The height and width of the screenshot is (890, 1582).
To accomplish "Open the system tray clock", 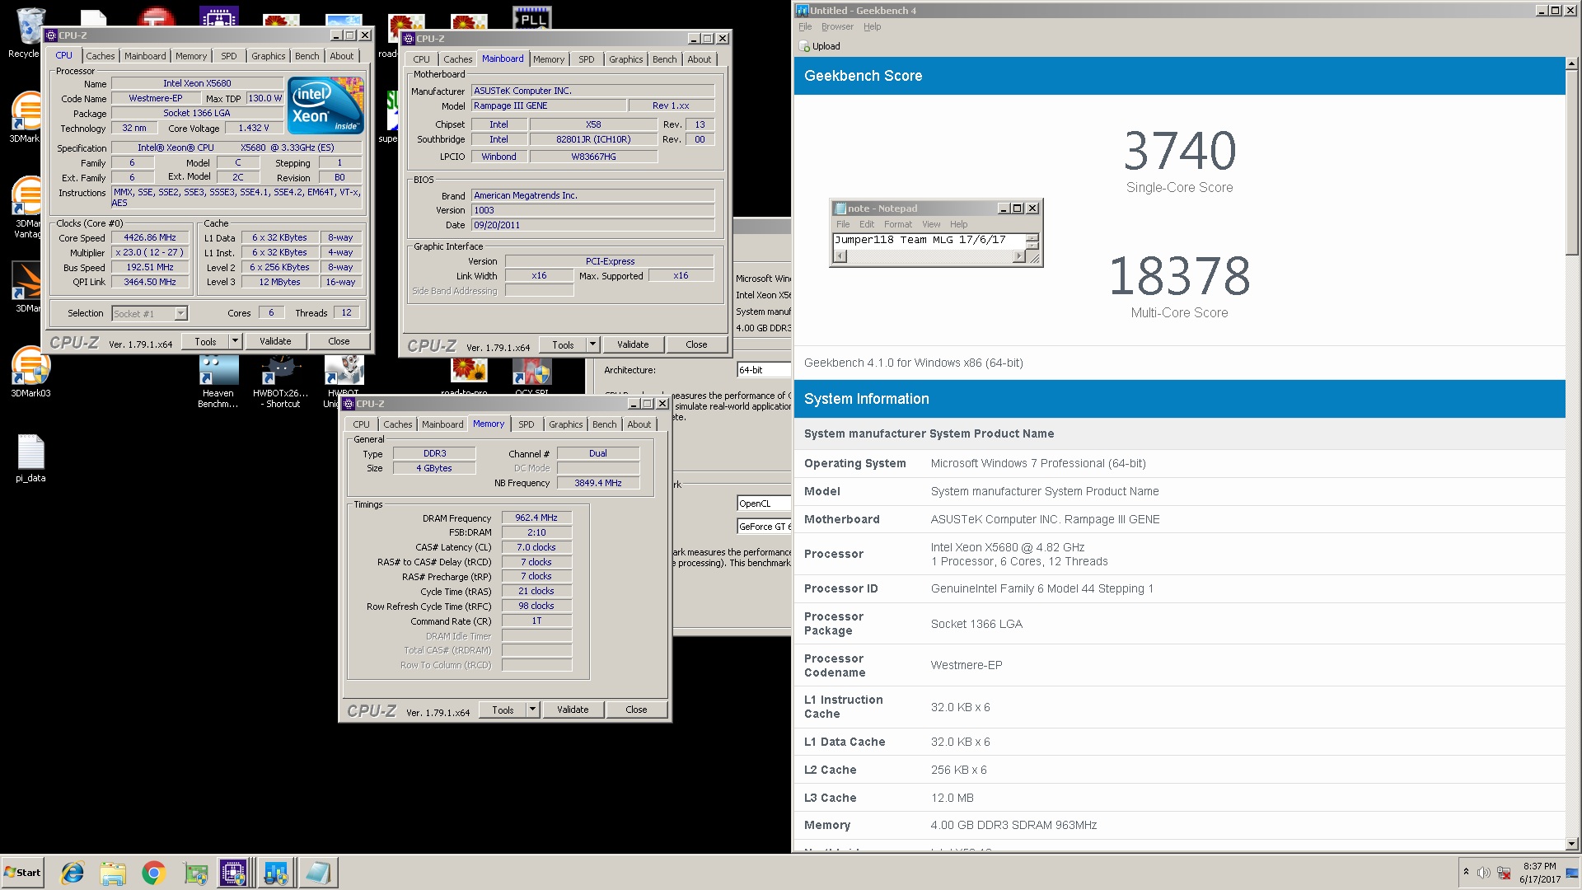I will click(1539, 873).
